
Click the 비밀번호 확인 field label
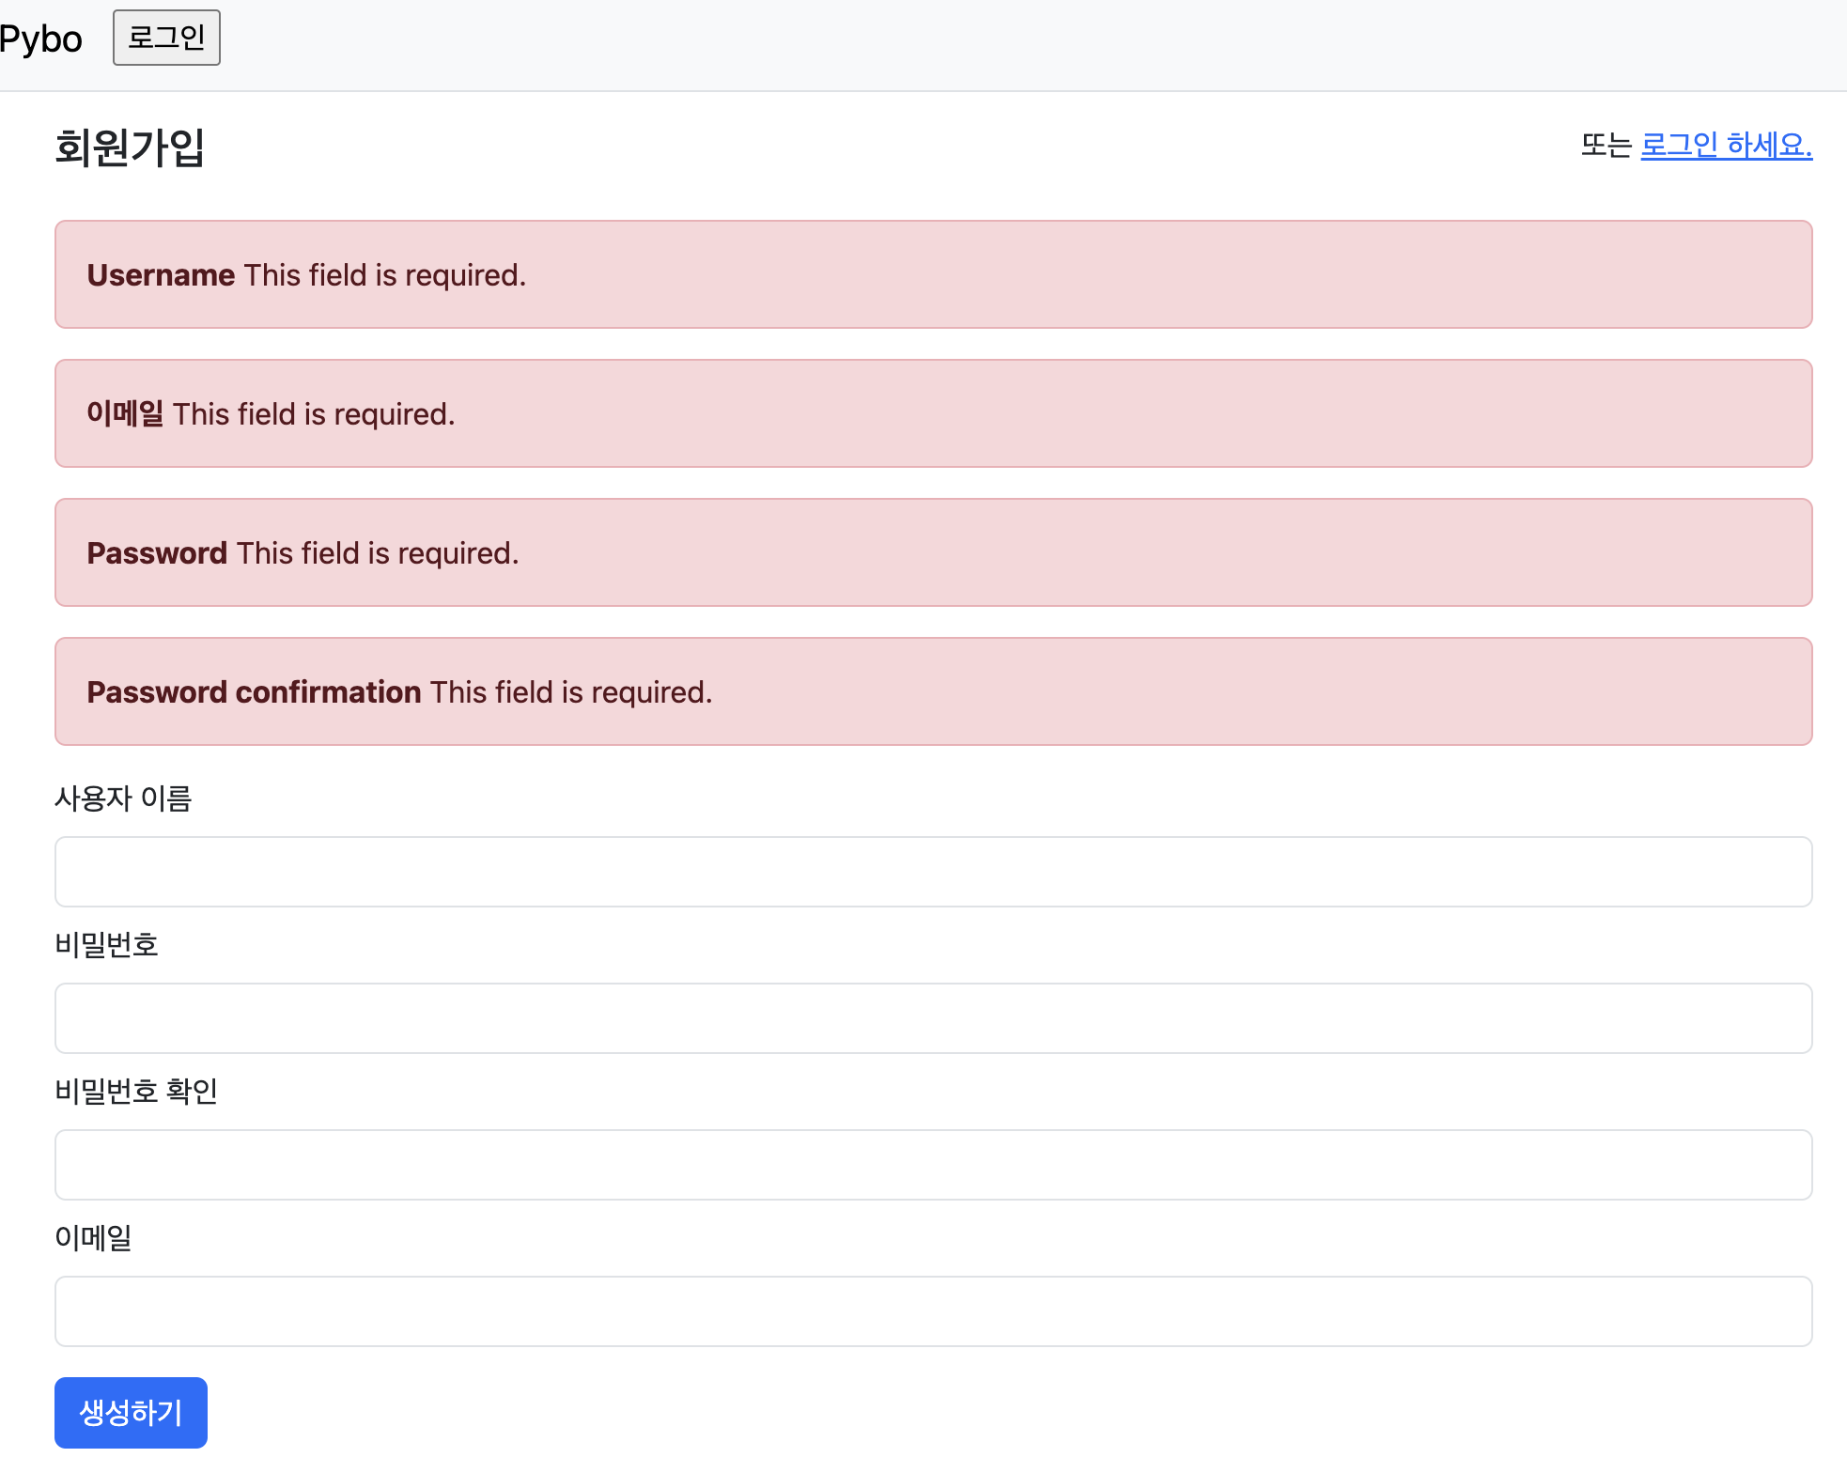pos(137,1093)
